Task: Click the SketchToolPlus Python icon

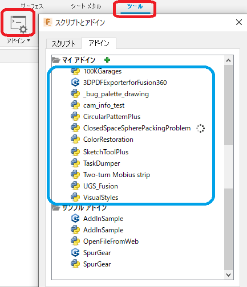Action: pyautogui.click(x=75, y=152)
